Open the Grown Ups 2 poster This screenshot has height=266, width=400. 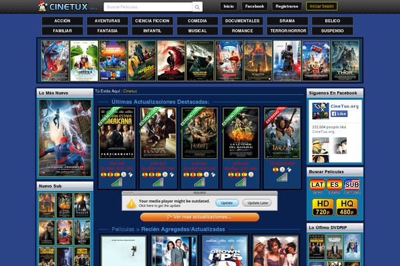(x=225, y=251)
